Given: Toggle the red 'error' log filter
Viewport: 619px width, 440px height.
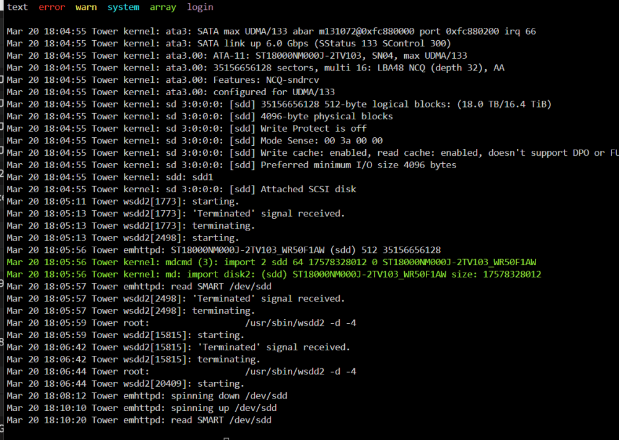Looking at the screenshot, I should click(52, 7).
